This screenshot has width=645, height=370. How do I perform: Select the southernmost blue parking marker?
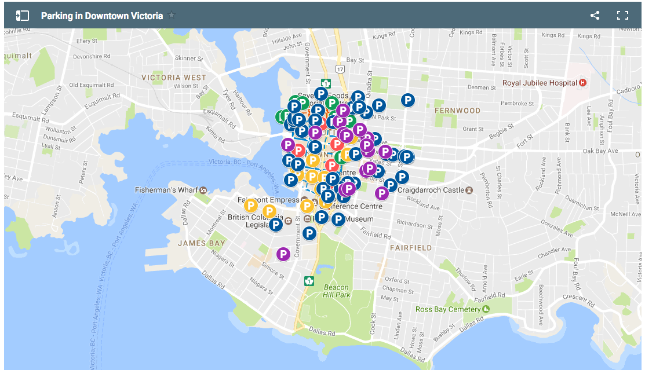[309, 233]
